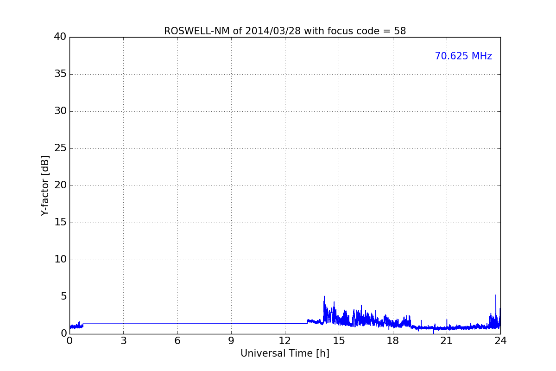Click y-axis tick label 30
556x371 pixels.
(x=60, y=111)
